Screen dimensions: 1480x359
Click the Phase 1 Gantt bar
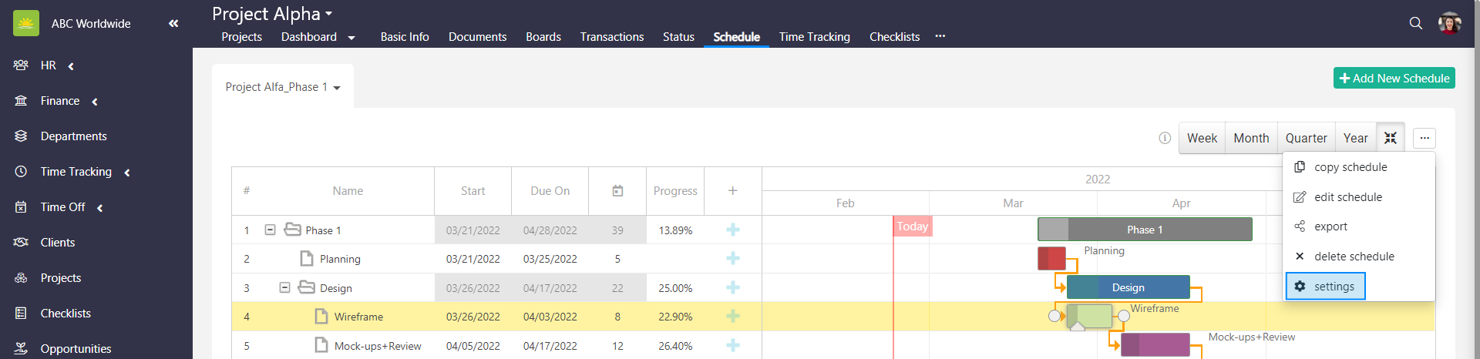pos(1145,230)
